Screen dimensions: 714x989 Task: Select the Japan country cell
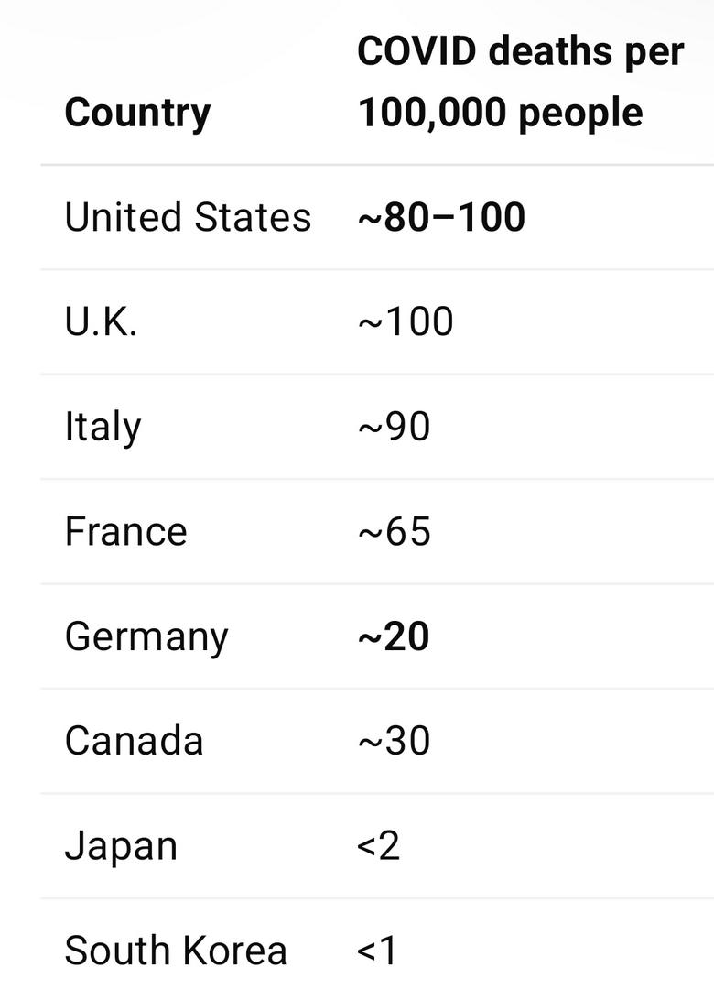pos(121,846)
